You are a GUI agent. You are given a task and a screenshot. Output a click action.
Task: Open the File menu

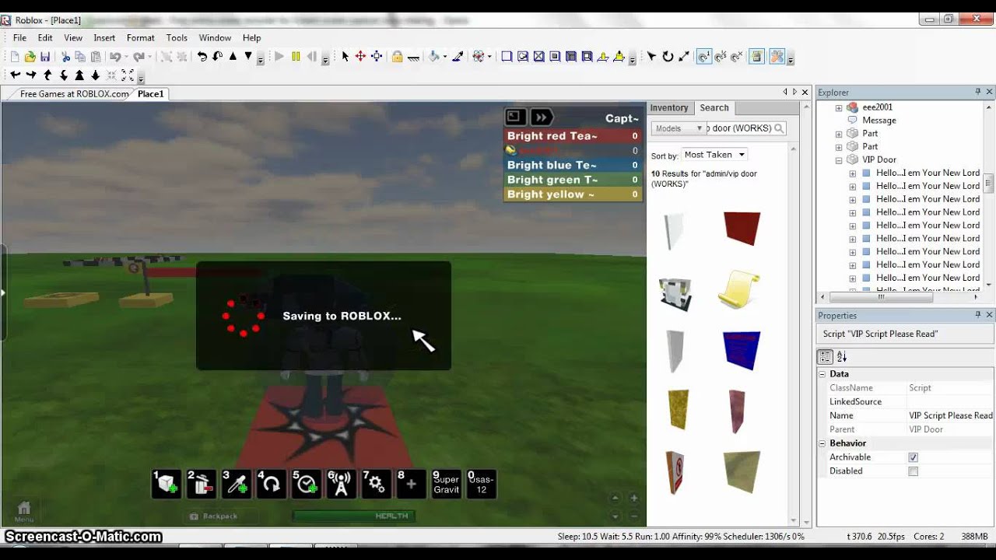19,37
